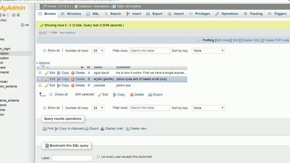Open the Export tab
Screen dimensions: 290x163
(x=155, y=14)
